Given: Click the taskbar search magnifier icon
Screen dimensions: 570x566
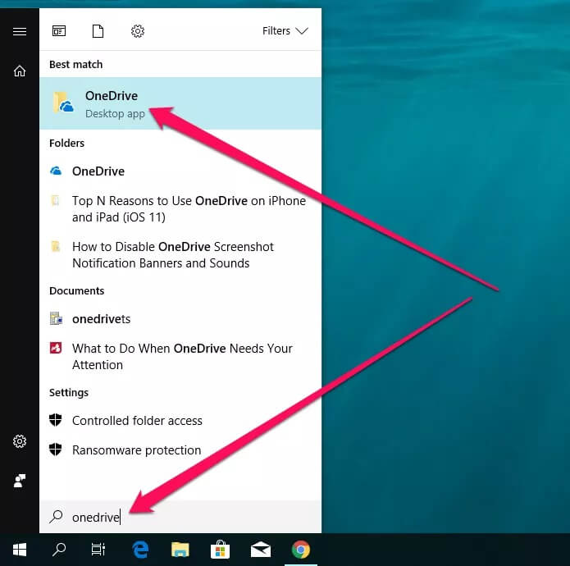Looking at the screenshot, I should click(x=59, y=550).
